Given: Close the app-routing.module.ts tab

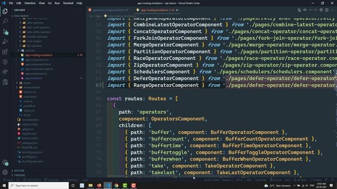Looking at the screenshot, I should (177, 10).
